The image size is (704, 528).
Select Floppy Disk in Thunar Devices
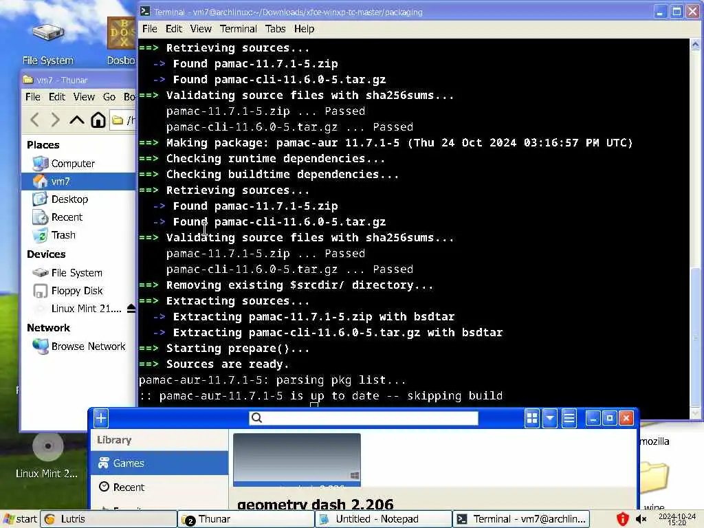78,291
